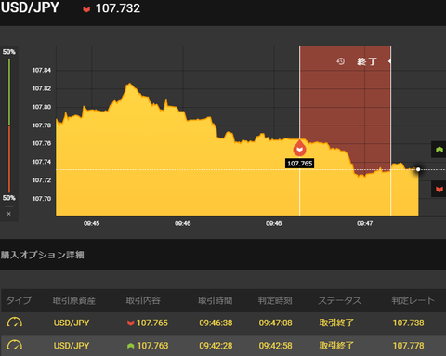Open the USD/JPY link in second row
The height and width of the screenshot is (356, 446).
pos(72,346)
